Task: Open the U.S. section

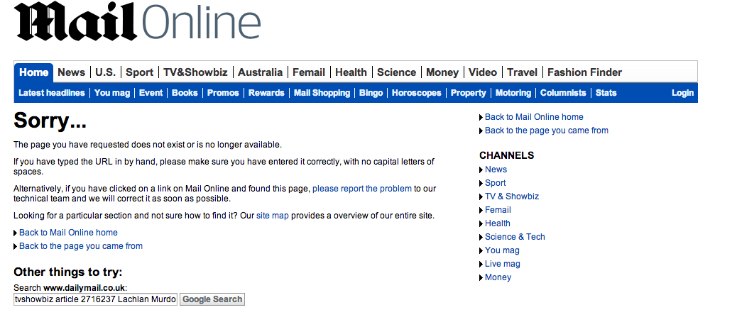Action: 105,72
